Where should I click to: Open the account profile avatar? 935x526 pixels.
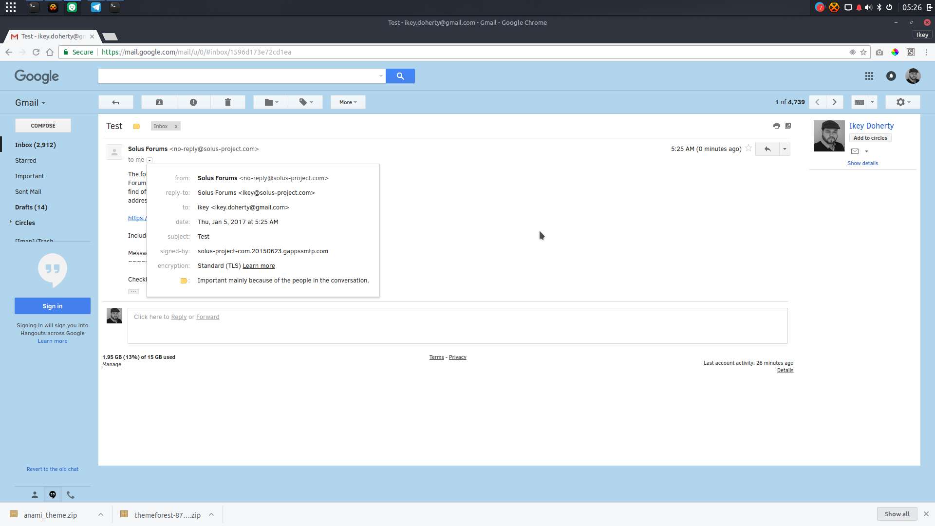pyautogui.click(x=913, y=76)
